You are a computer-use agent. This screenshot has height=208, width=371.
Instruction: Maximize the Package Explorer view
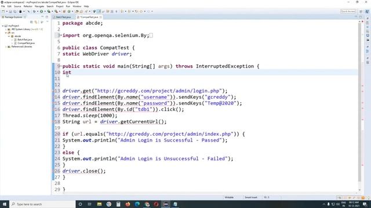[x=47, y=17]
